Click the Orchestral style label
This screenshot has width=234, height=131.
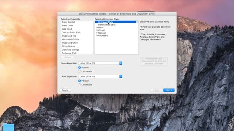point(103,36)
